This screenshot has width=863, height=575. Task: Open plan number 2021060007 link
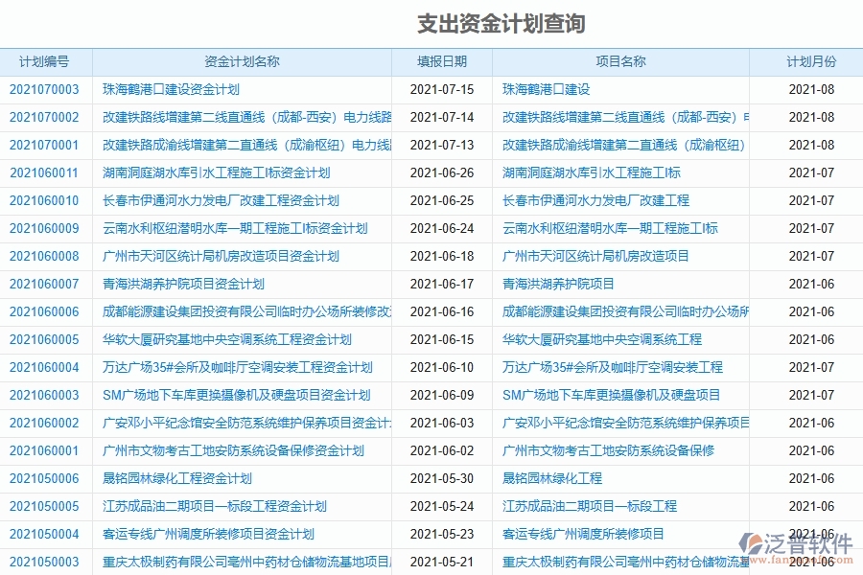[x=39, y=284]
